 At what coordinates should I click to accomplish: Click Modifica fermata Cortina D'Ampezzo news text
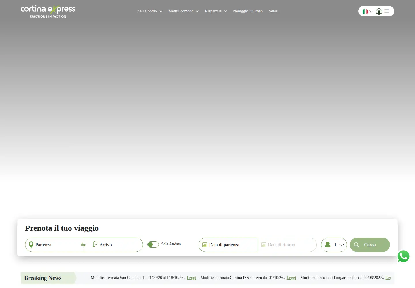pyautogui.click(x=242, y=278)
